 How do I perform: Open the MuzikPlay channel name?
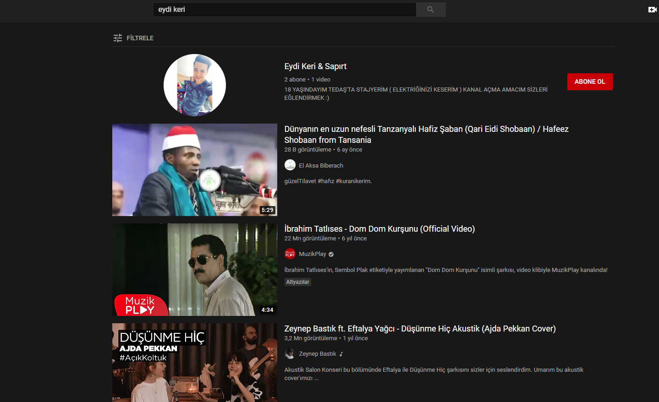click(x=313, y=254)
